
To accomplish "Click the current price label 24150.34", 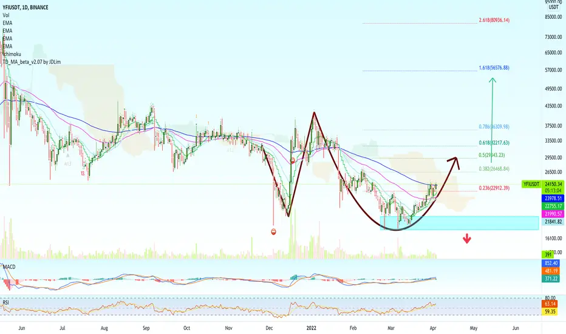I will [553, 184].
